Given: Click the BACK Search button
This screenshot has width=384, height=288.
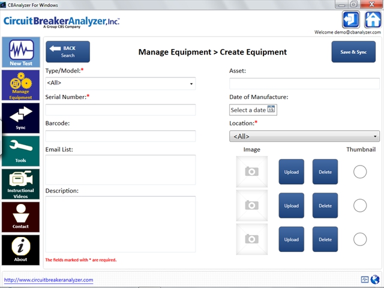Looking at the screenshot, I should [68, 52].
